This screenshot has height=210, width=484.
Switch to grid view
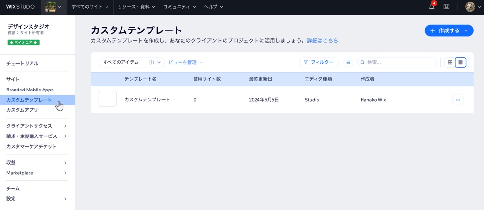click(450, 62)
